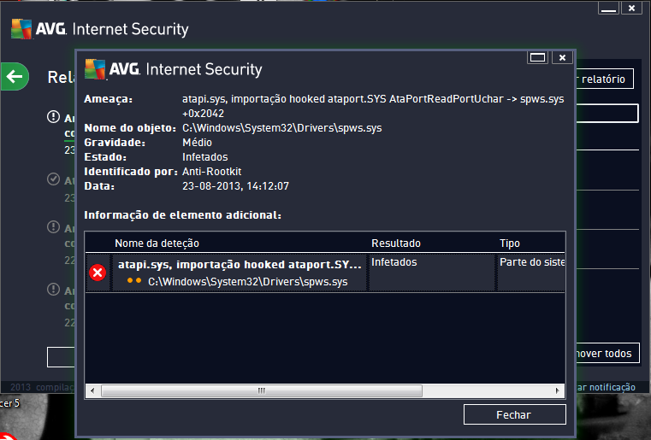Image resolution: width=651 pixels, height=440 pixels.
Task: Maximize the threat details dialog
Action: point(538,57)
